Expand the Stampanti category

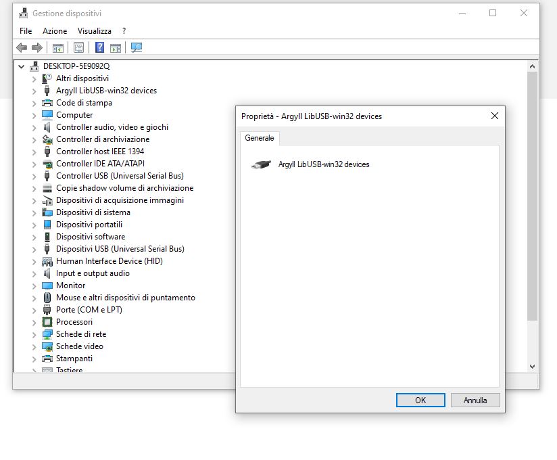(34, 359)
